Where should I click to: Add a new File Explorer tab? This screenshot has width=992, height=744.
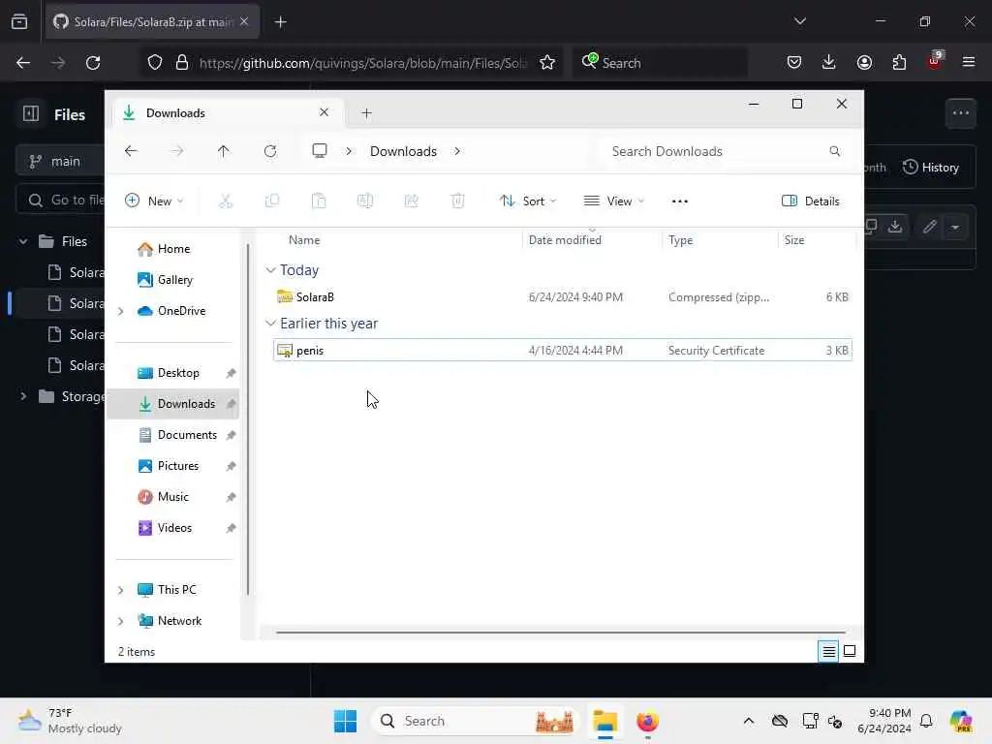click(366, 113)
